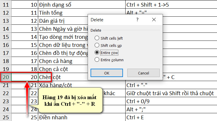Viewport: 217px width, 121px height.
Task: Click the cell starting "Chọn dữ liệu trong"
Action: (x=63, y=45)
